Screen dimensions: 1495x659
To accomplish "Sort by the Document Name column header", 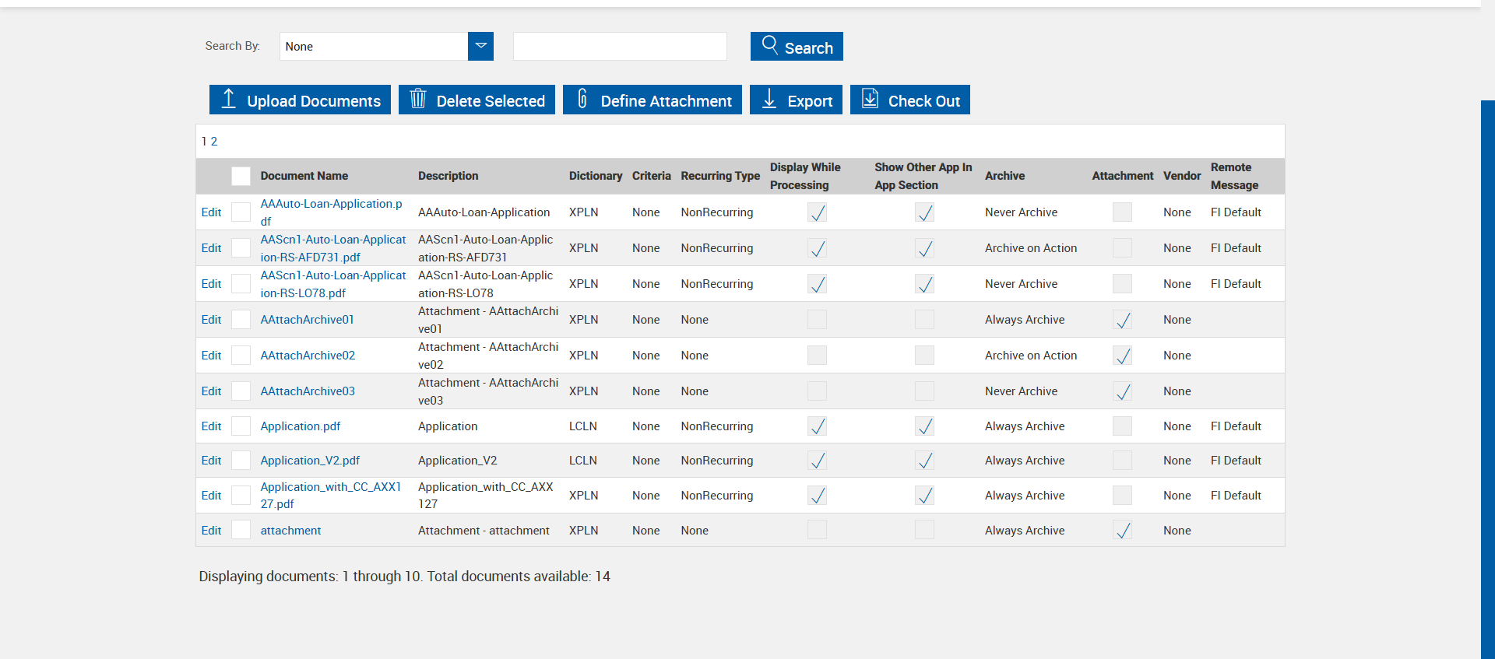I will click(304, 176).
